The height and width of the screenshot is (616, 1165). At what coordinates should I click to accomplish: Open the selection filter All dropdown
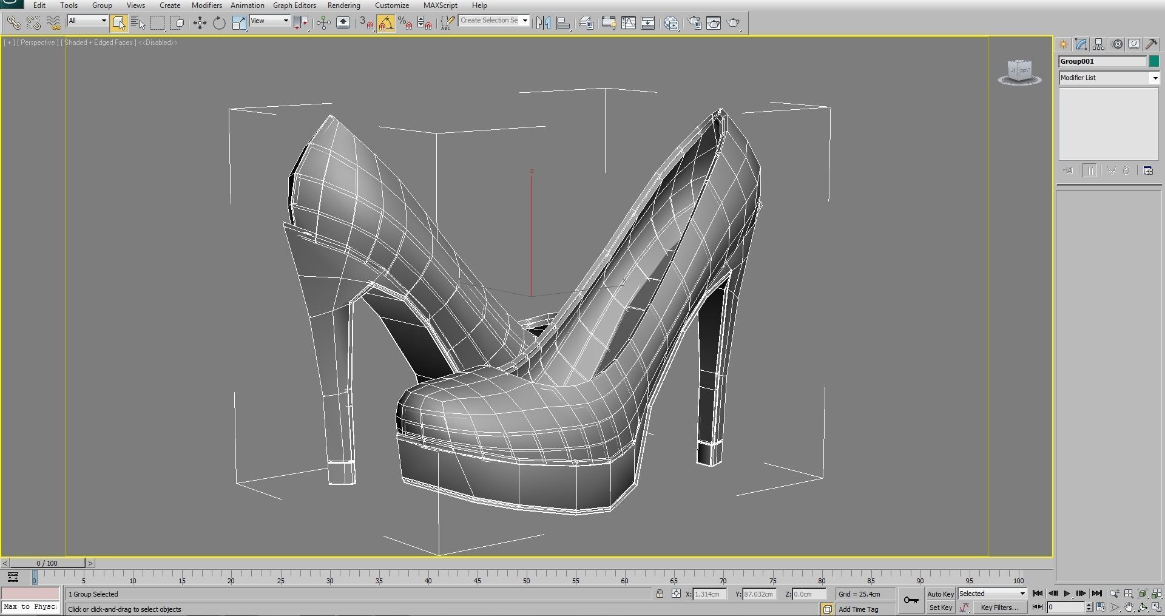pos(87,21)
